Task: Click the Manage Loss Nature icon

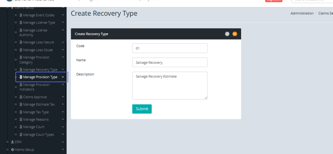Action: pos(21,42)
